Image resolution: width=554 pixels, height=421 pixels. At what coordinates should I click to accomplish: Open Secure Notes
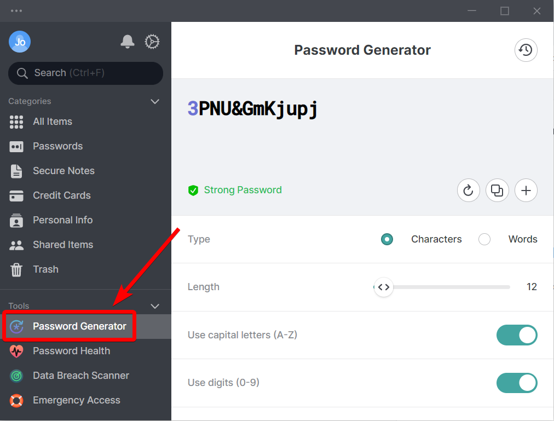click(x=64, y=171)
